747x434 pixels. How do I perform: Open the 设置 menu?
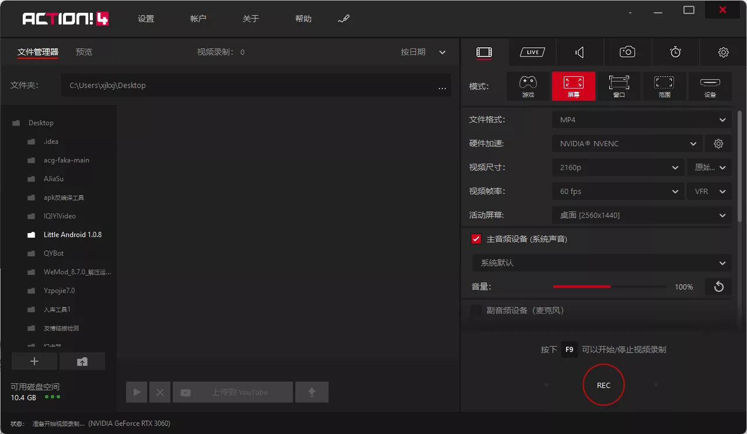click(x=146, y=19)
